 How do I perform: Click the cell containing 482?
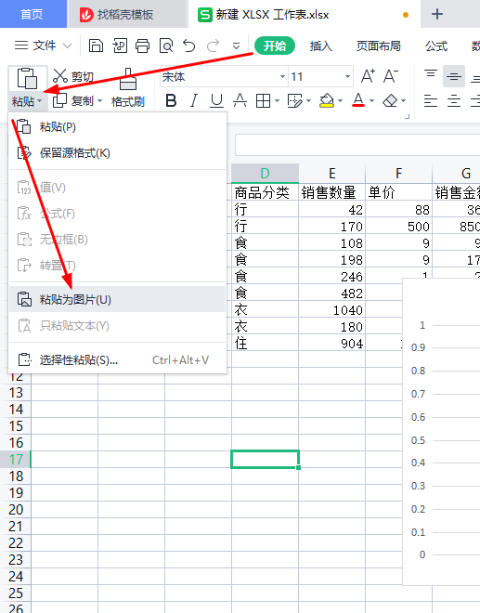coord(331,293)
